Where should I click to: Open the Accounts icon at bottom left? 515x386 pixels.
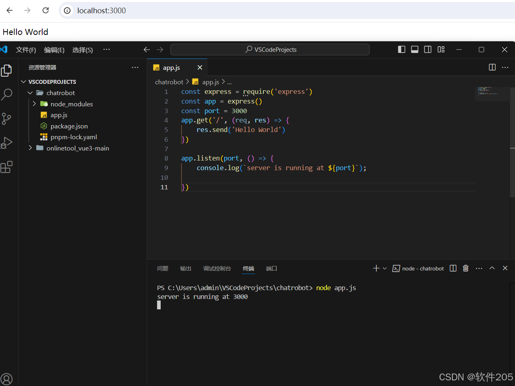pos(6,379)
